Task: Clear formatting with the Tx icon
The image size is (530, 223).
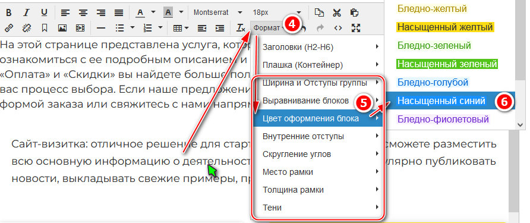Action: coord(241,28)
